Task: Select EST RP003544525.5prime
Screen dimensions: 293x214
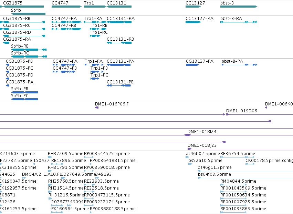Action: (89, 157)
